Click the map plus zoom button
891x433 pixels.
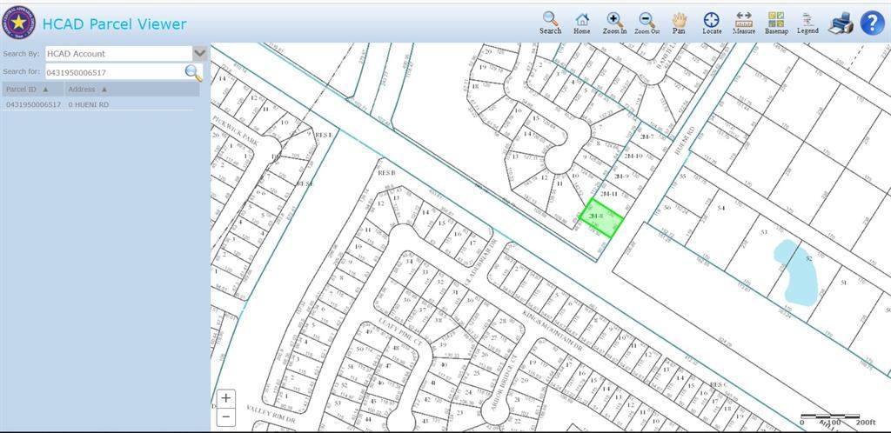coord(226,398)
